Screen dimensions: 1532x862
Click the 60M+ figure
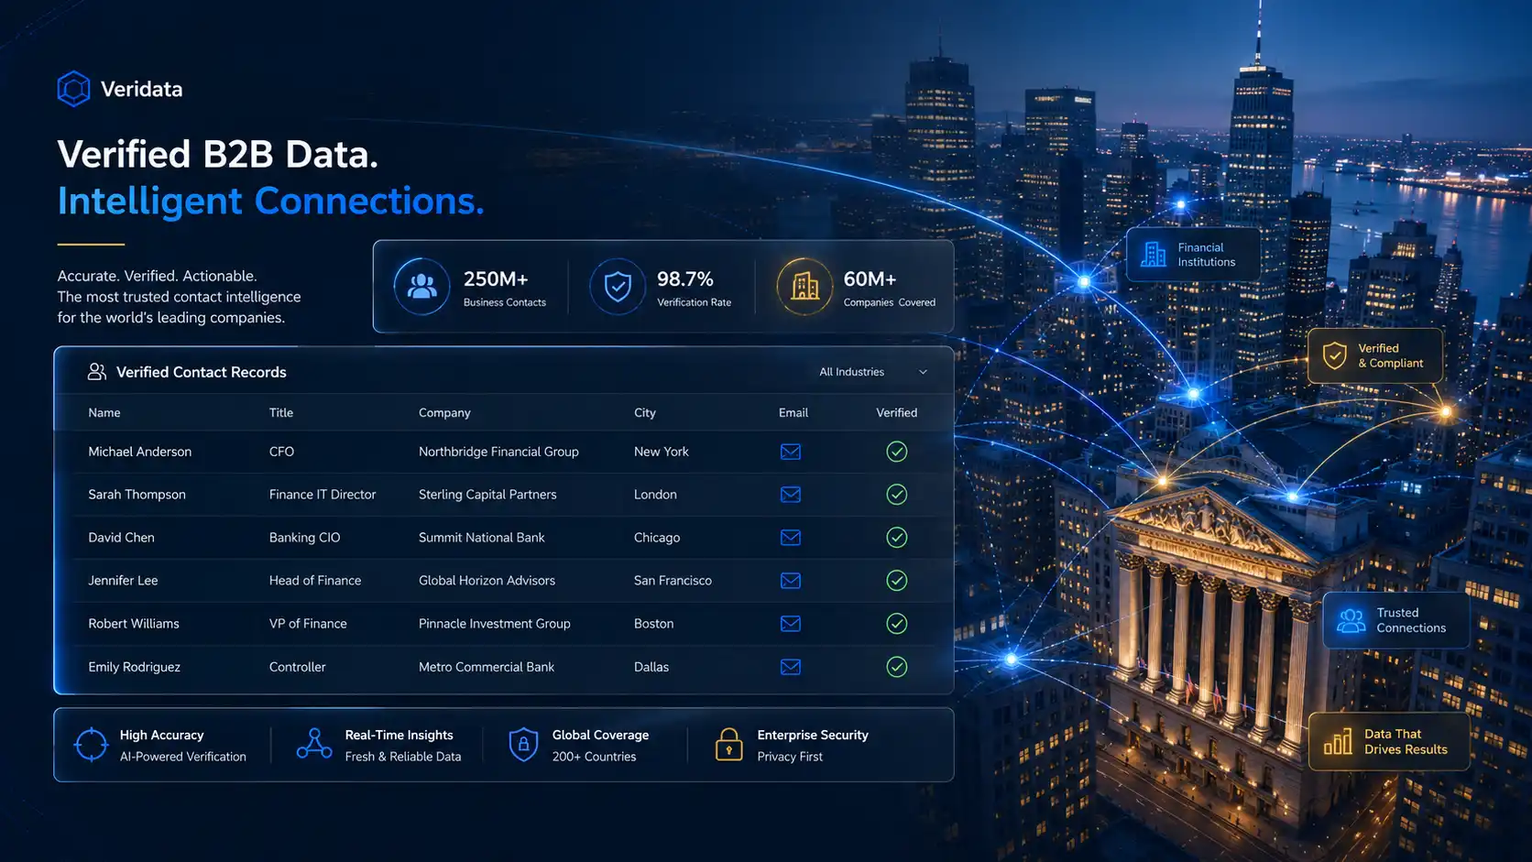(x=870, y=278)
